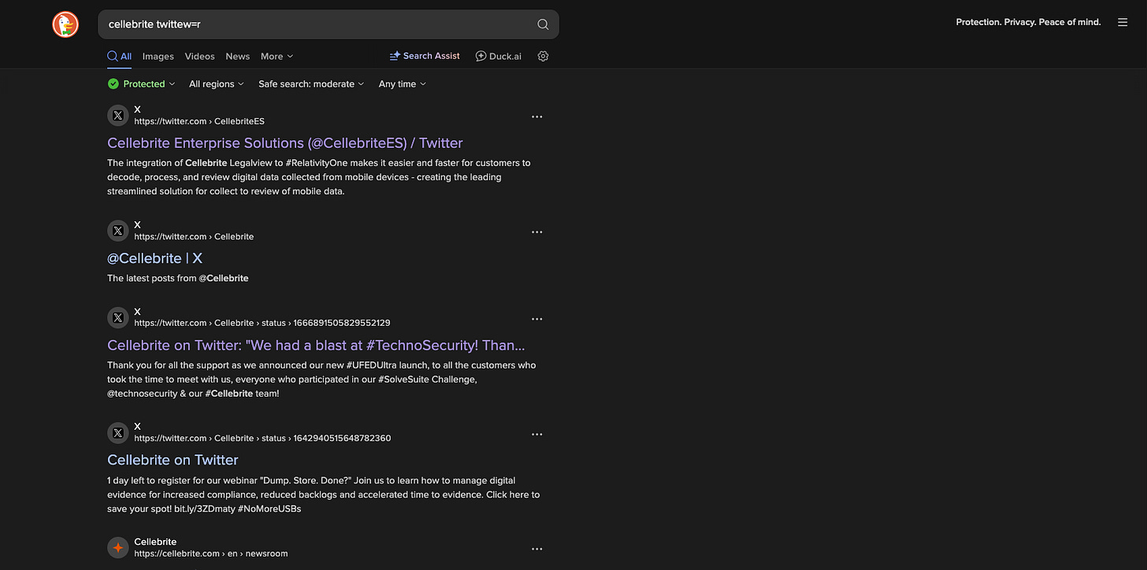This screenshot has height=570, width=1147.
Task: Click URL https://cellebrite.com › en › newsroom
Action: coord(211,553)
